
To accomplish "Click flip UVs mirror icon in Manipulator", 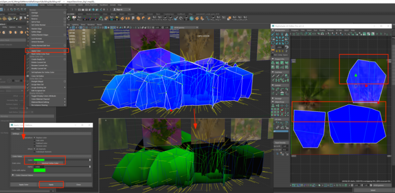I will point(287,34).
